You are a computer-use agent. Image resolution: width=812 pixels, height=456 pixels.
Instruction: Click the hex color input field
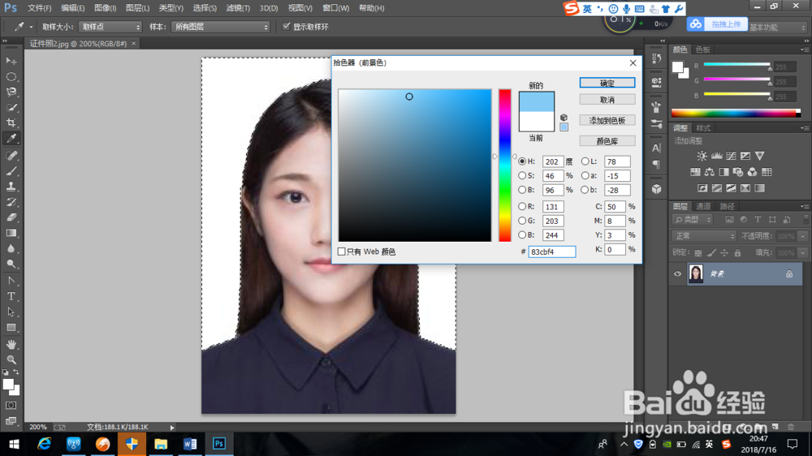click(x=551, y=252)
